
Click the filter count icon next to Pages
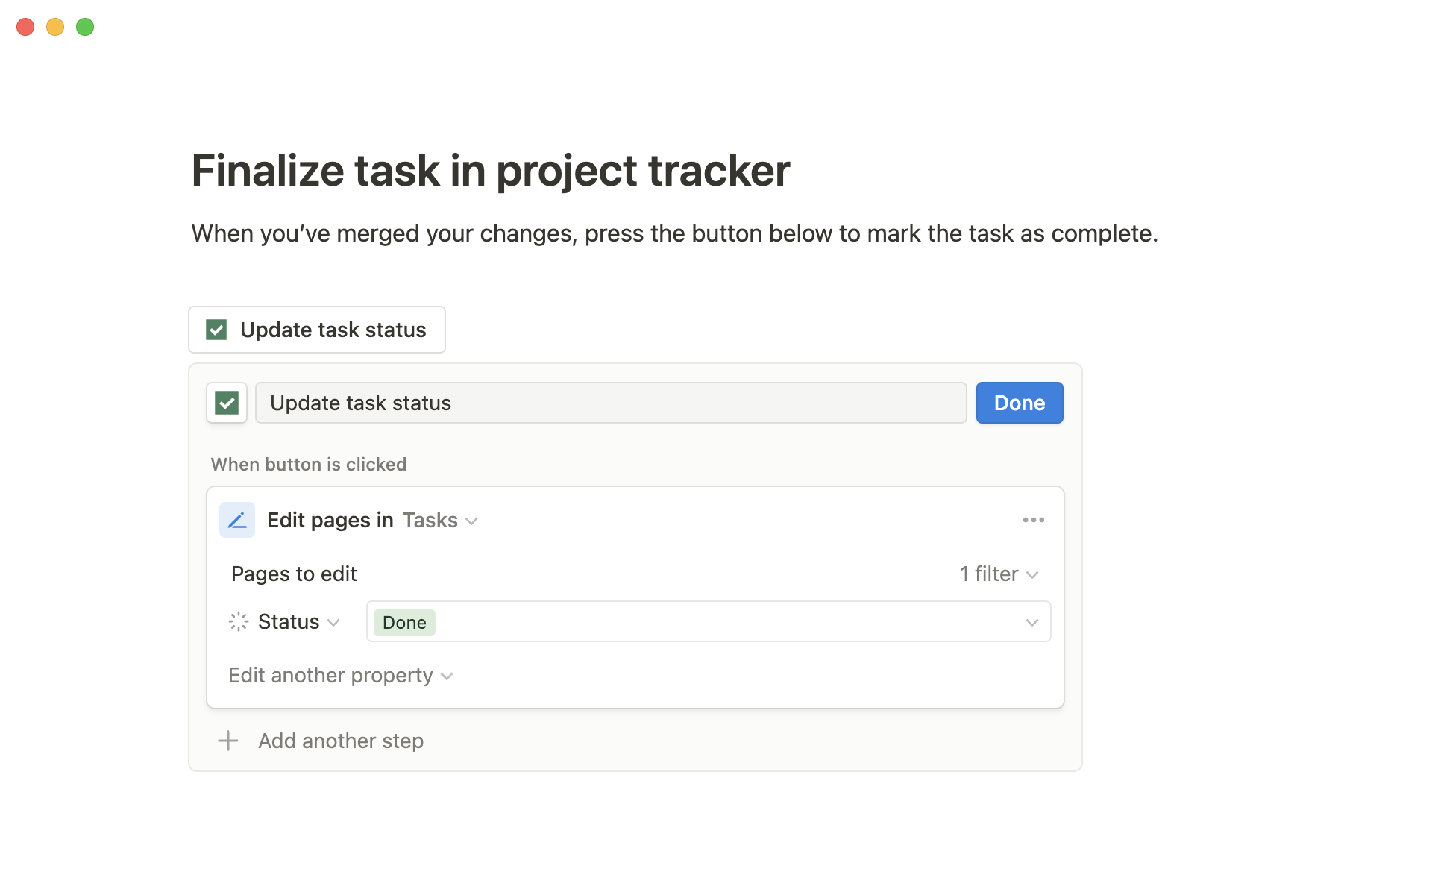[x=994, y=574]
